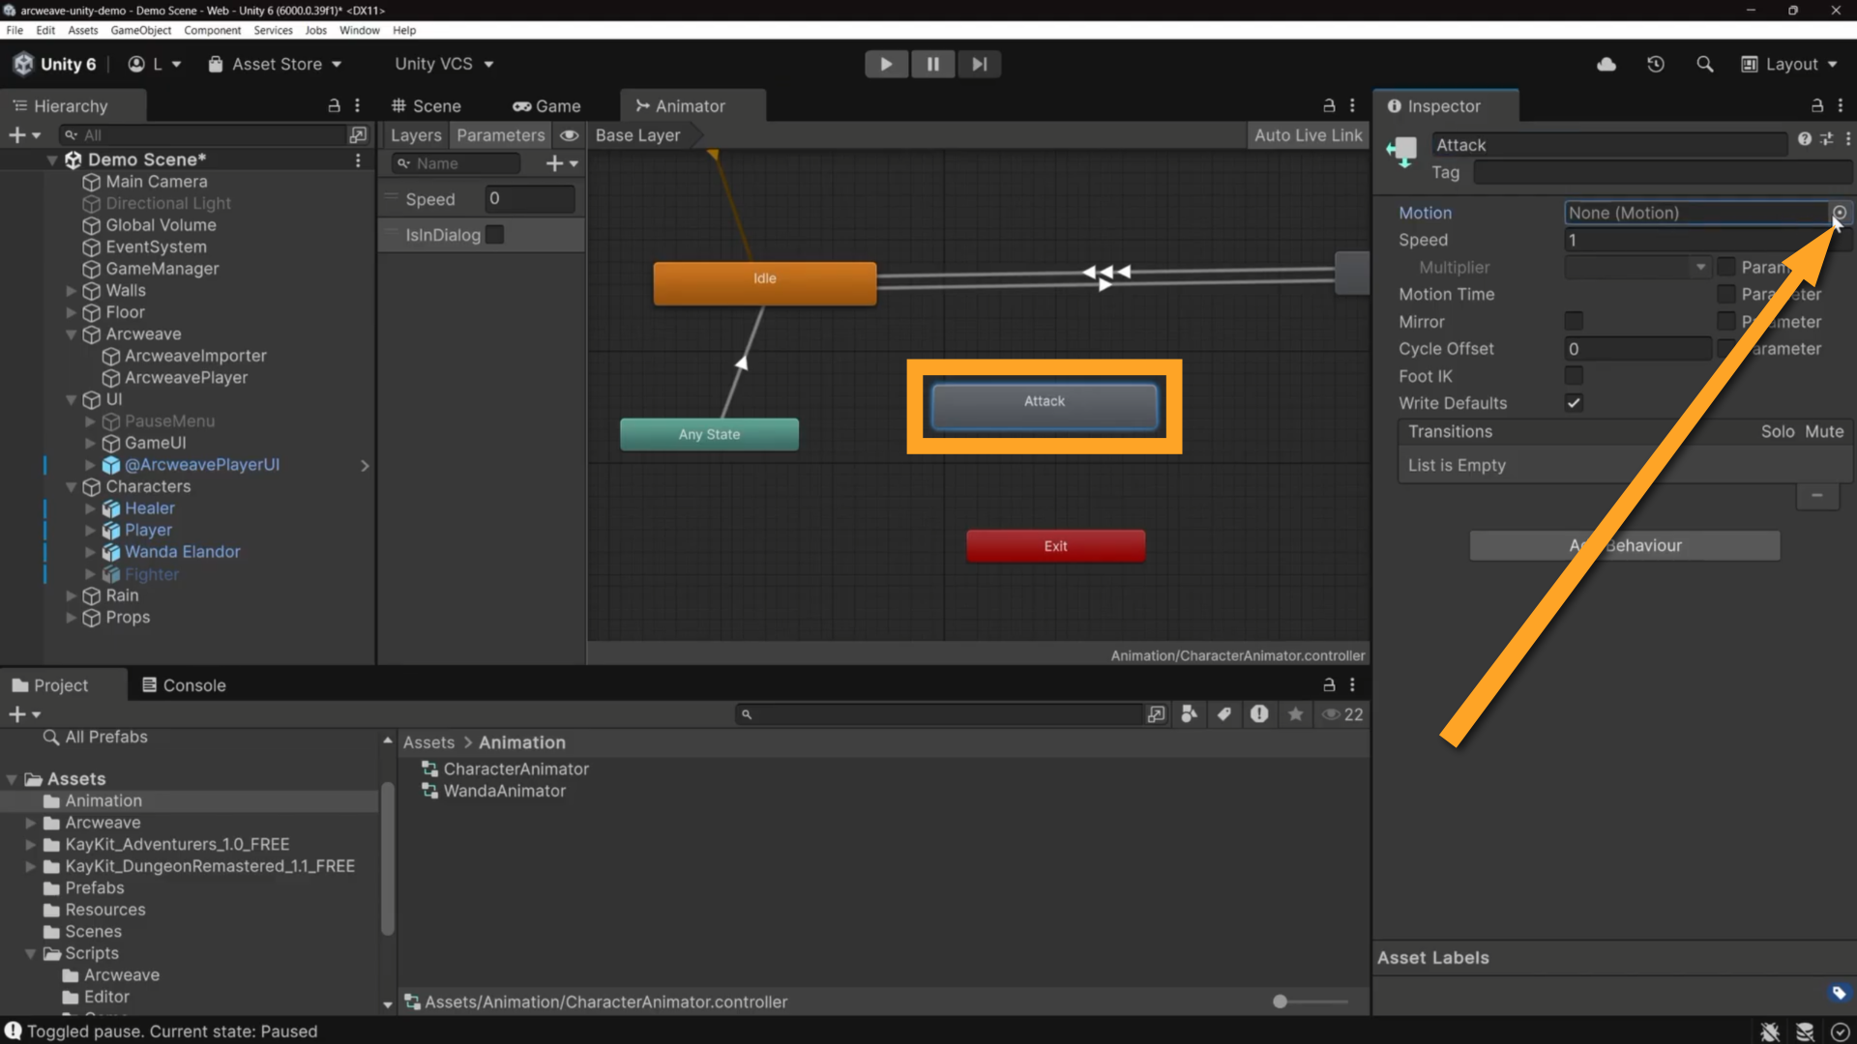Click the Step frame button
This screenshot has width=1857, height=1044.
point(980,64)
